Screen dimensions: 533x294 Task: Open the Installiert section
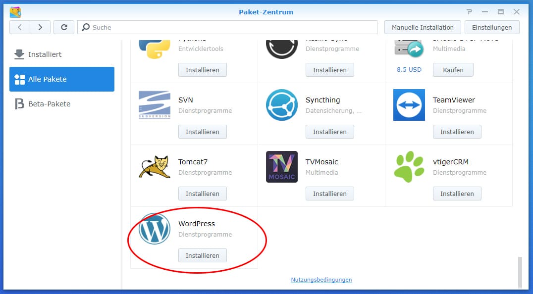tap(45, 54)
